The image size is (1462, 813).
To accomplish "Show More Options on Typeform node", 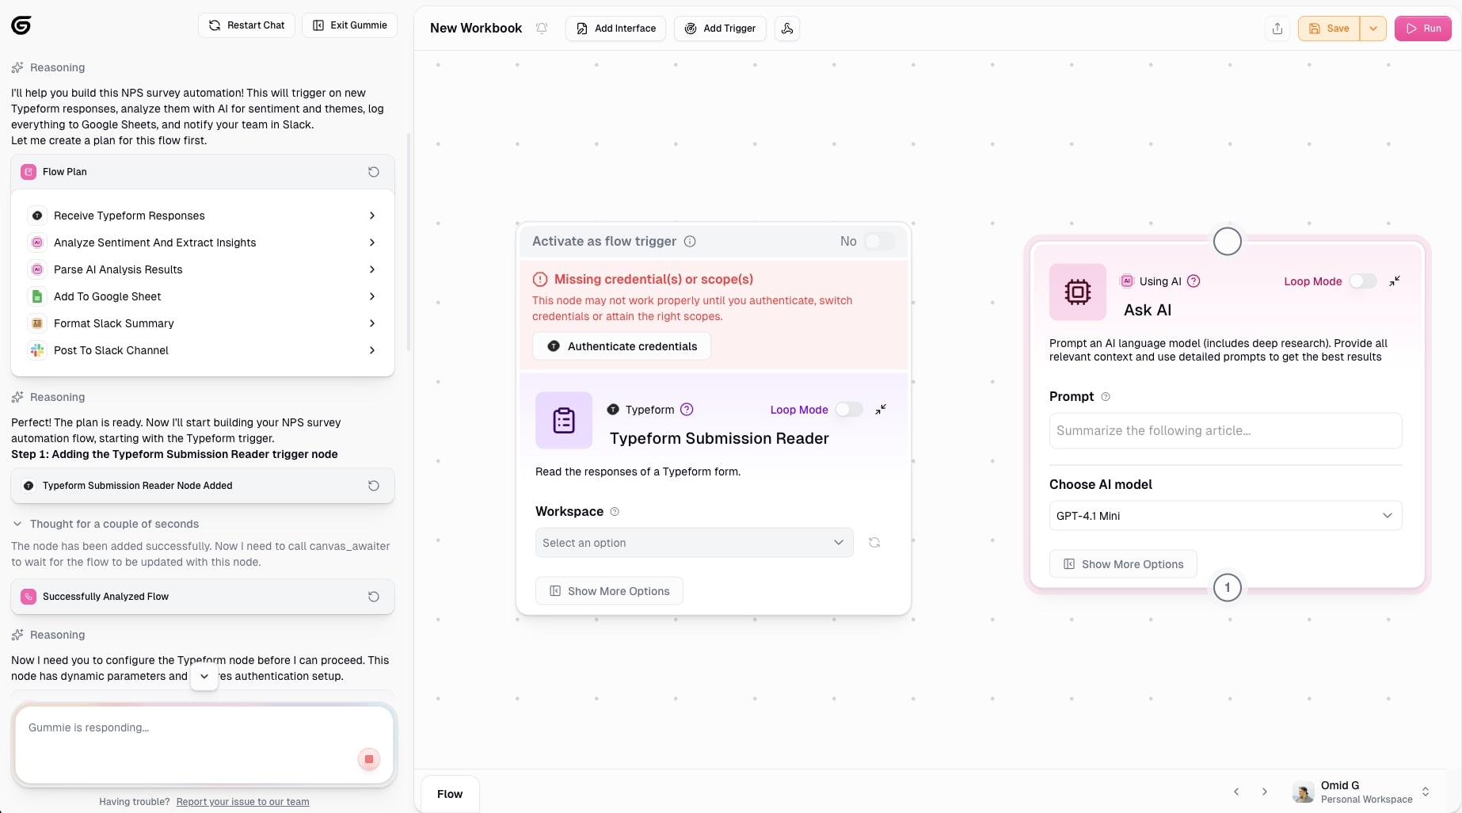I will coord(609,591).
